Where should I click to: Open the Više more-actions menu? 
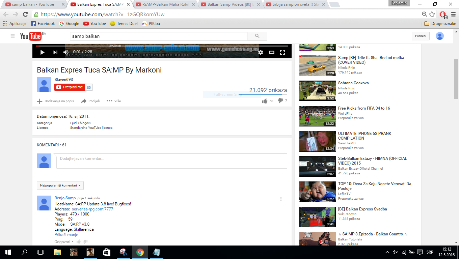tap(113, 101)
